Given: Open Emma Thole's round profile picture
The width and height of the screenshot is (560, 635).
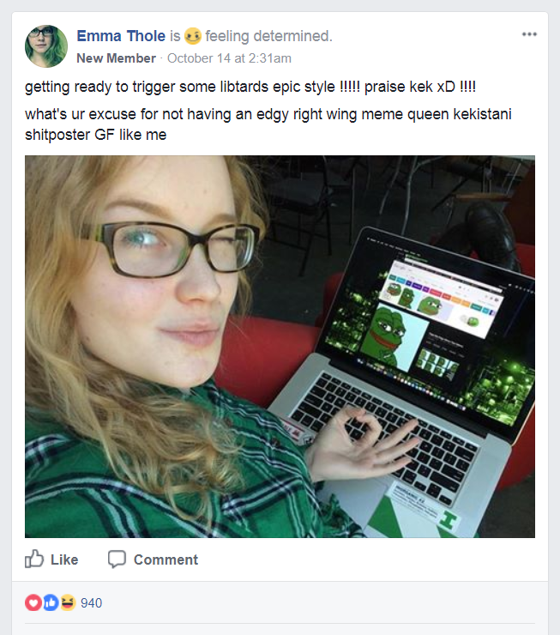Looking at the screenshot, I should coord(46,46).
